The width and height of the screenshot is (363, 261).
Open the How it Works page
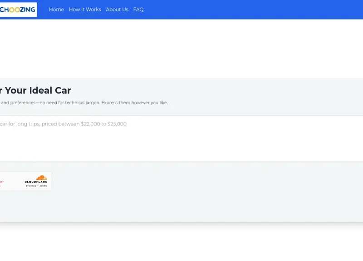85,10
